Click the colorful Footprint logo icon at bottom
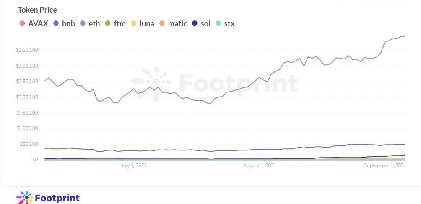Screen dimensions: 421x204 click(x=24, y=198)
